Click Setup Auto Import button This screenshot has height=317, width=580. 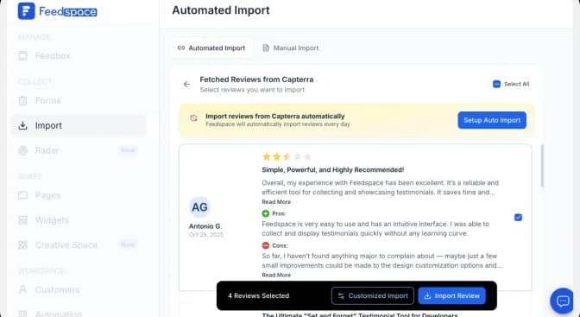492,120
